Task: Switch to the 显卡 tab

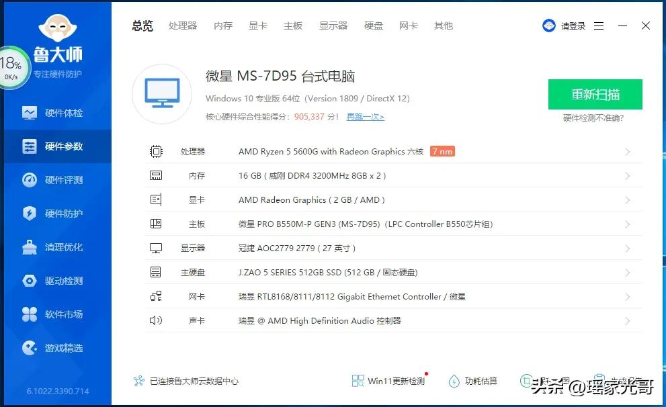Action: coord(258,26)
